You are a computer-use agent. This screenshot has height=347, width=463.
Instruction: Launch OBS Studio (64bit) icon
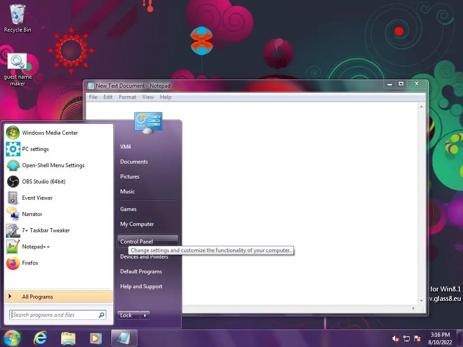click(x=13, y=182)
